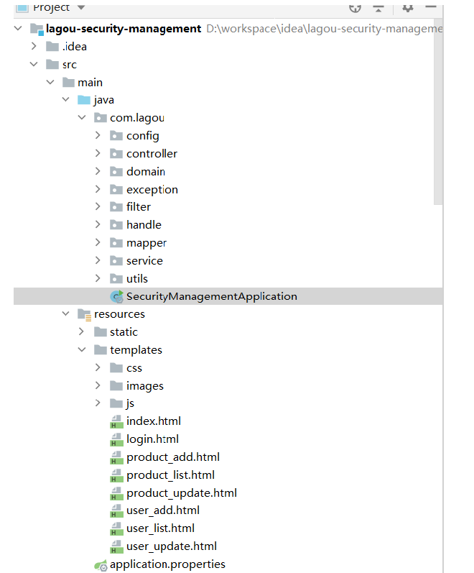
Task: Click the login.html file icon
Action: (116, 439)
